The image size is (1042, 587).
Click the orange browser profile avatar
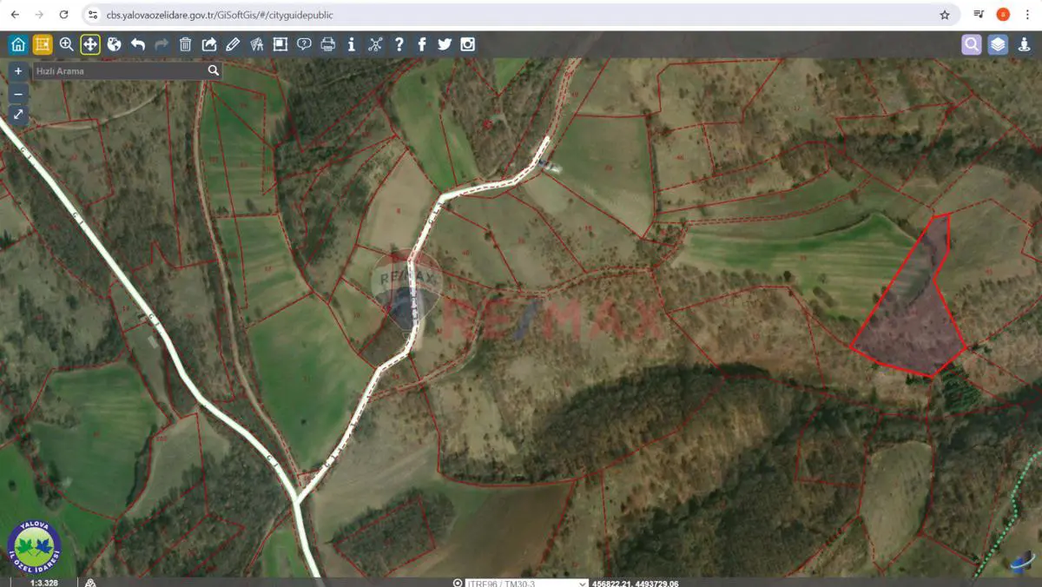pos(1003,15)
